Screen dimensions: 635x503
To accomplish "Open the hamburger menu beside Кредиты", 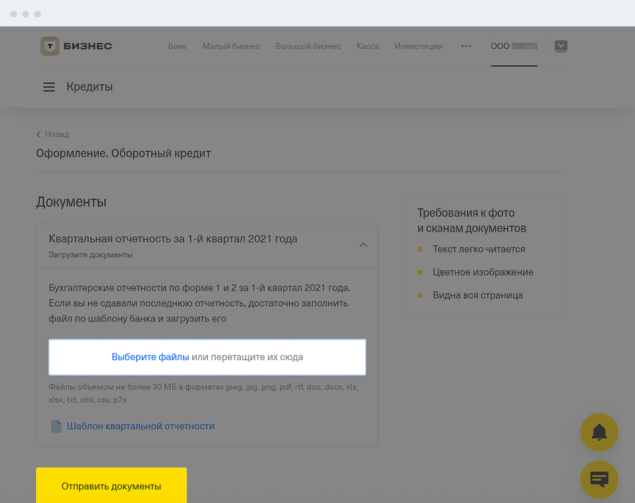I will point(49,87).
